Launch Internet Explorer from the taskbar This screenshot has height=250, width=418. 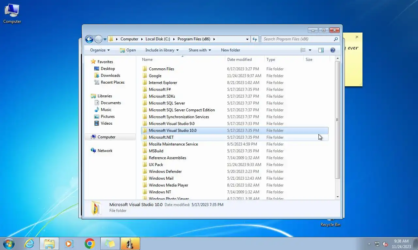pos(29,243)
